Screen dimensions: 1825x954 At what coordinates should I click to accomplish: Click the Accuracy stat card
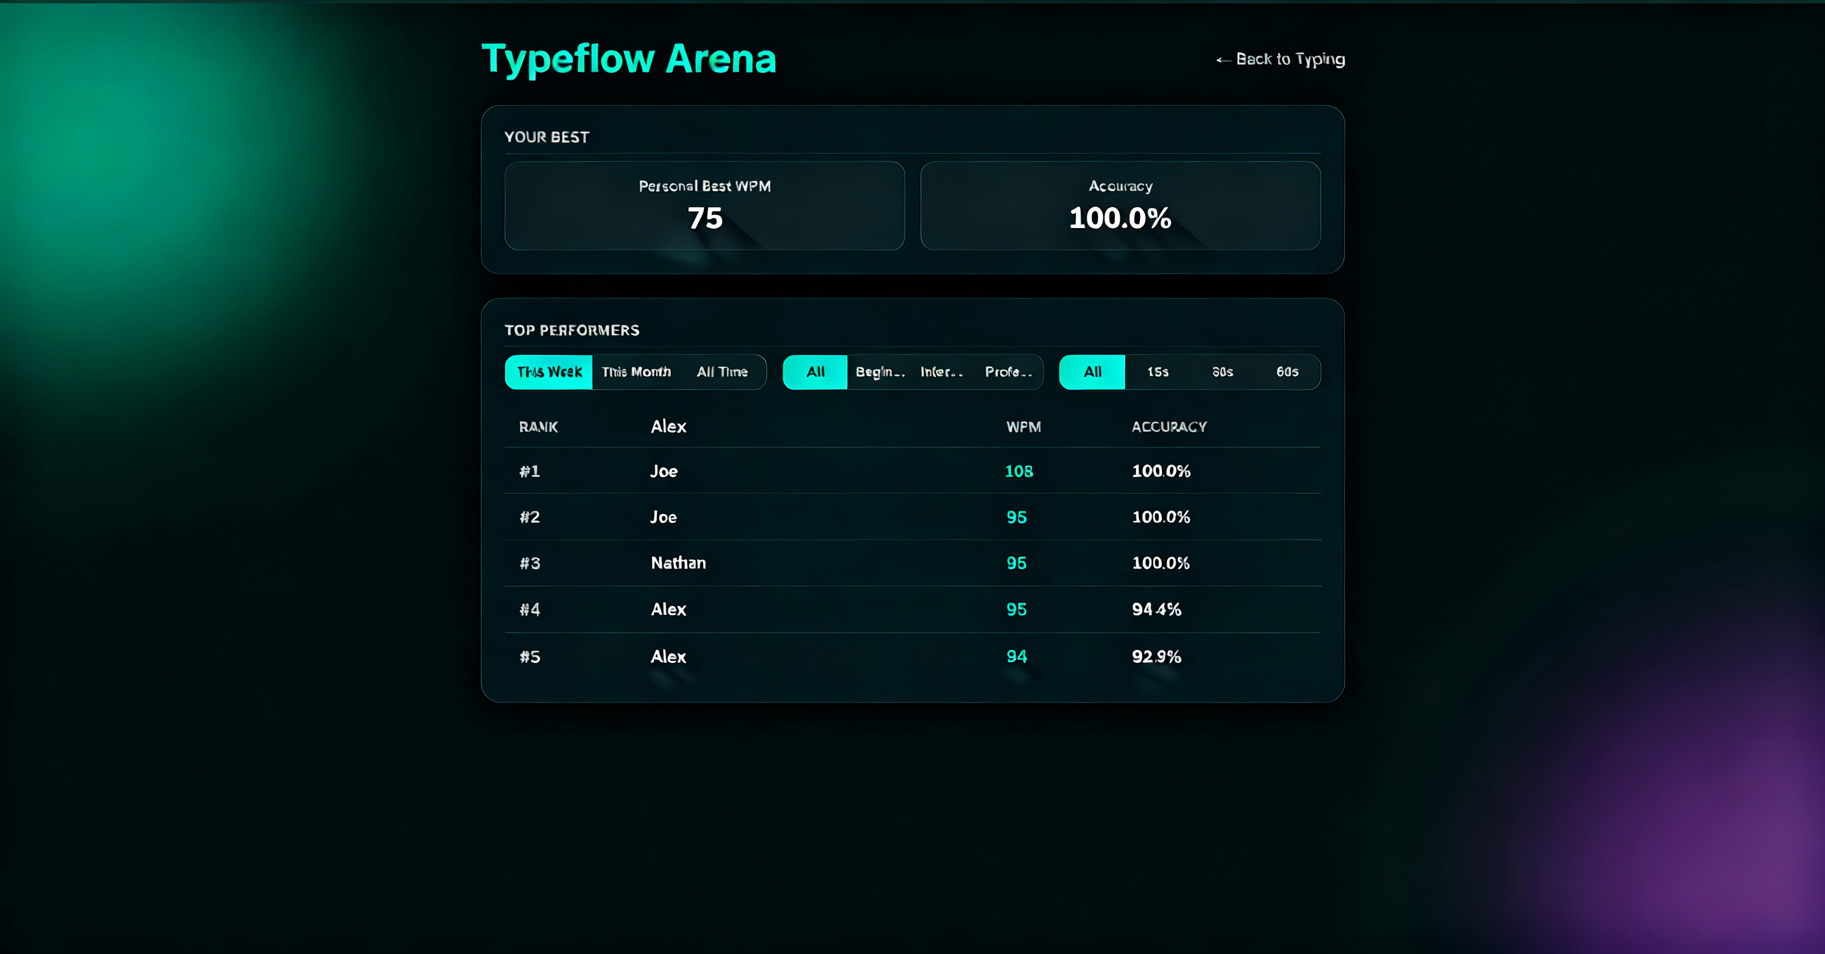[1120, 205]
